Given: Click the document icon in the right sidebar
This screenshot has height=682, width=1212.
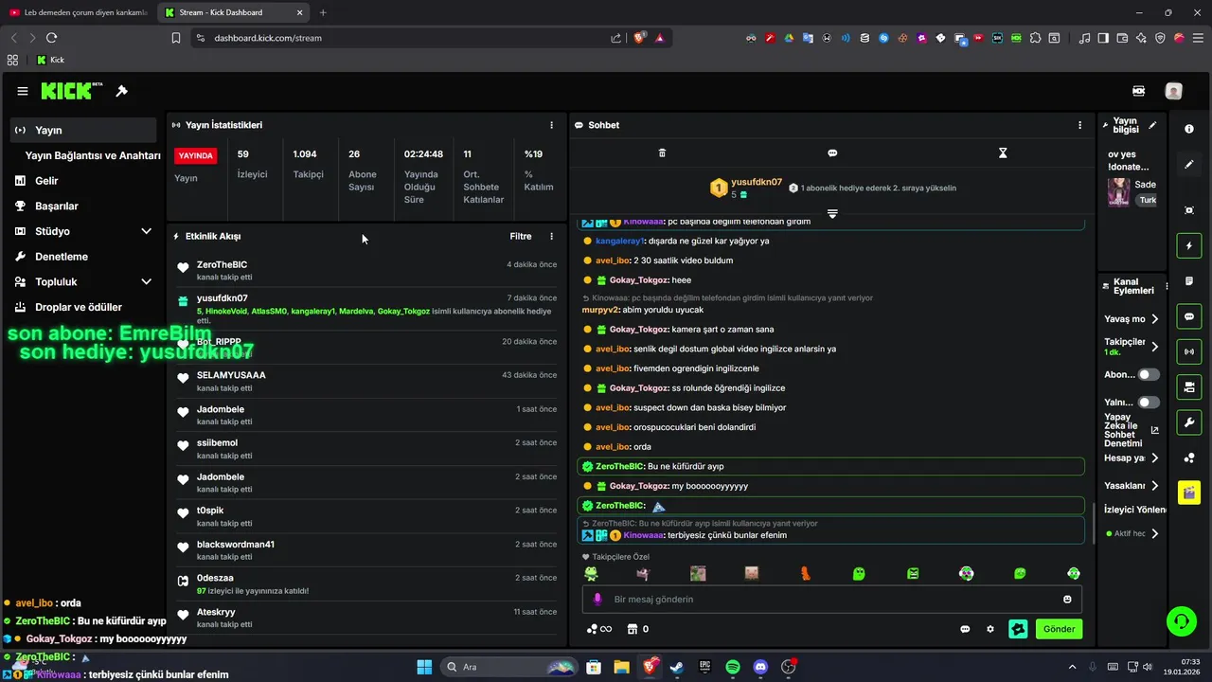Looking at the screenshot, I should [x=1189, y=281].
